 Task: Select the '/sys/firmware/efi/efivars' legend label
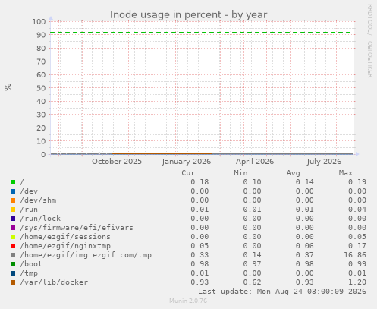(77, 228)
